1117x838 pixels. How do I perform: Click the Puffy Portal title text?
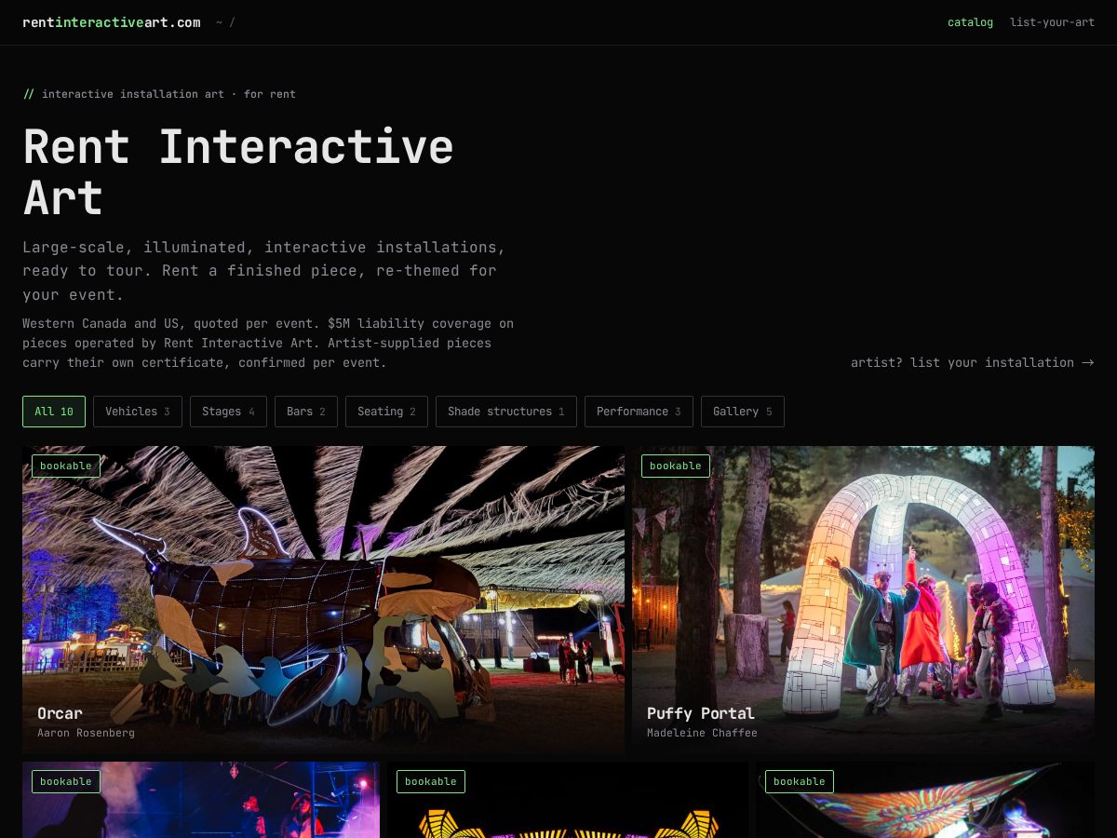pos(701,713)
